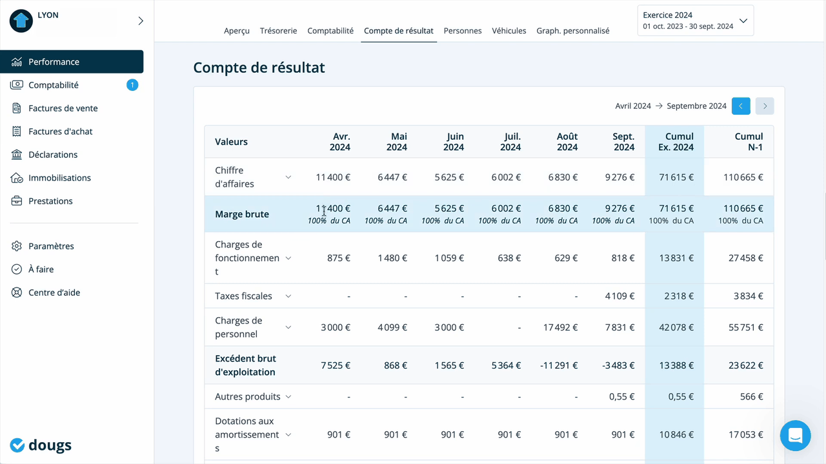Click the Excédent brut d'exploitation row label
826x464 pixels.
coord(245,365)
